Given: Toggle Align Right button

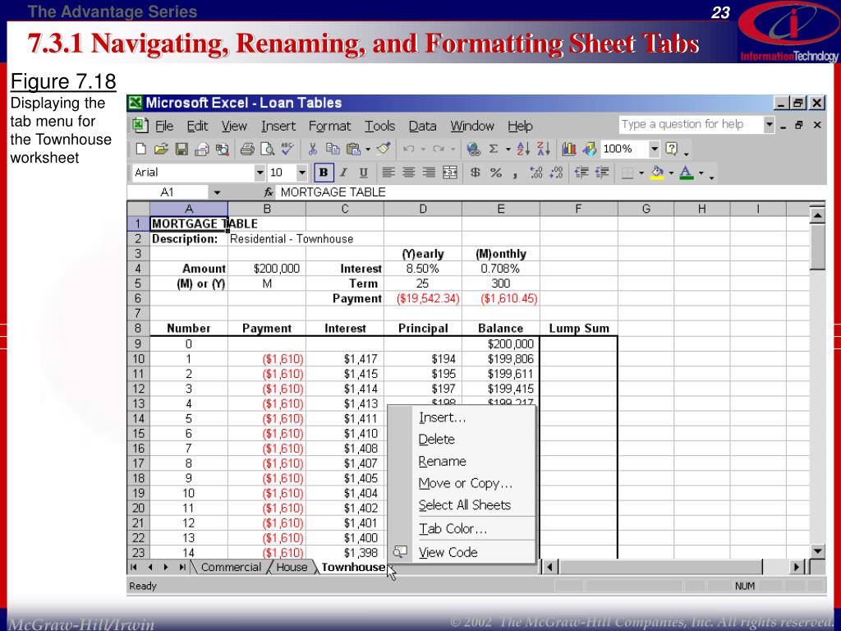Looking at the screenshot, I should [429, 173].
